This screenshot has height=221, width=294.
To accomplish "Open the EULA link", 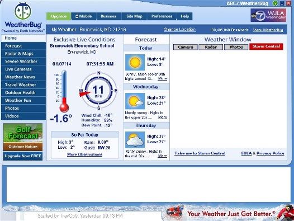I will click(x=246, y=153).
